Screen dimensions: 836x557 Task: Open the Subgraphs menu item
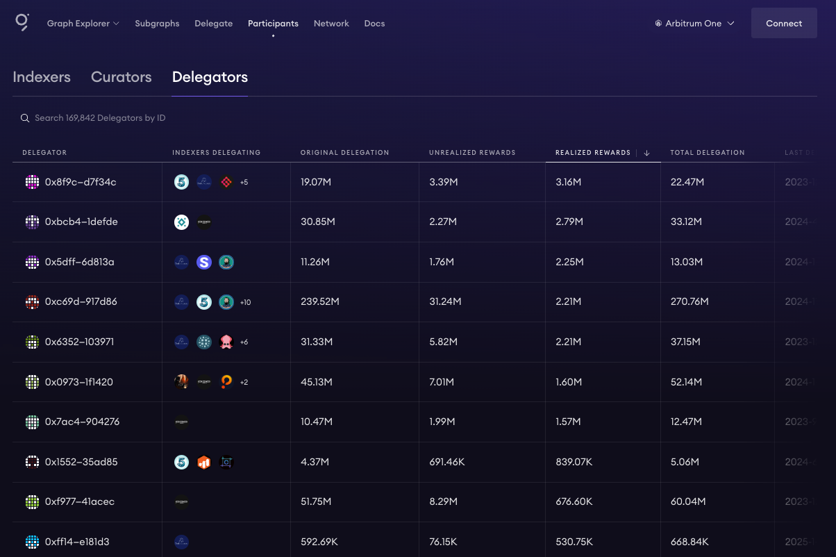tap(157, 24)
